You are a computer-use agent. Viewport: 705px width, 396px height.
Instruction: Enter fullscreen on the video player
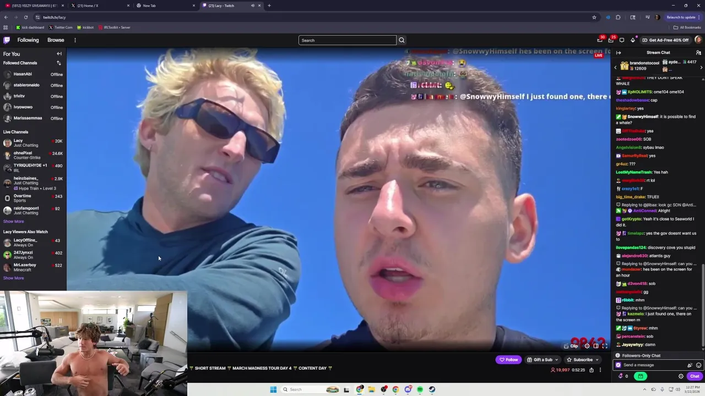(604, 346)
